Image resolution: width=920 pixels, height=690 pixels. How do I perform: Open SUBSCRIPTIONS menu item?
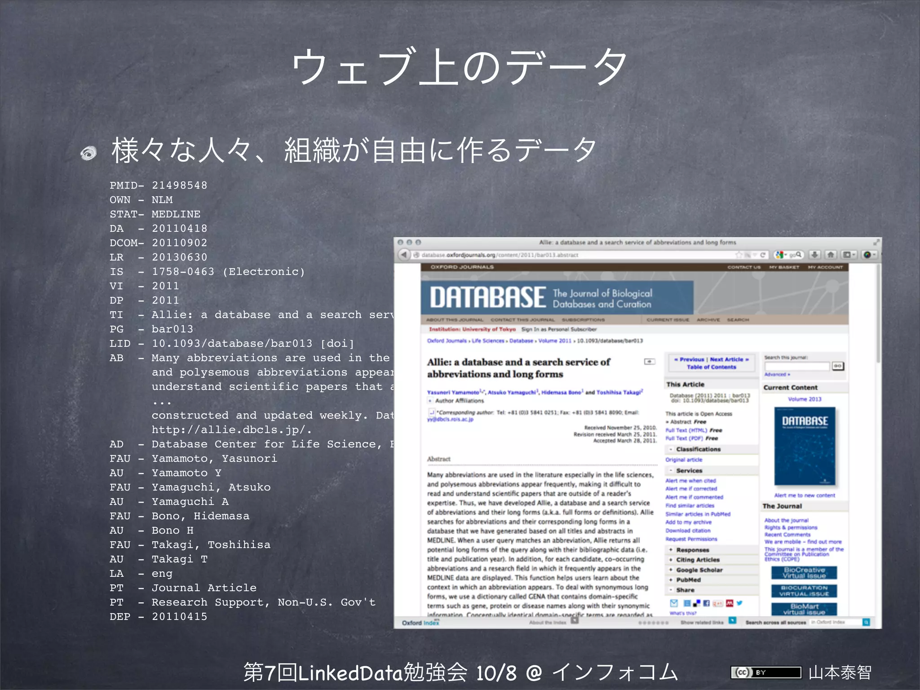tap(583, 320)
